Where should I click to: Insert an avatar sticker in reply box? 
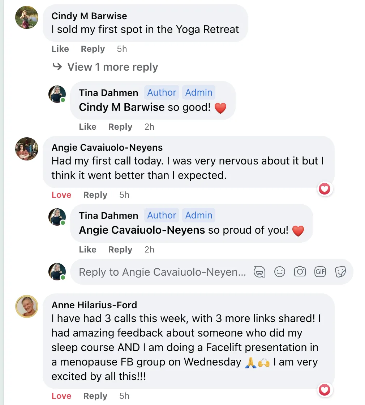(259, 272)
